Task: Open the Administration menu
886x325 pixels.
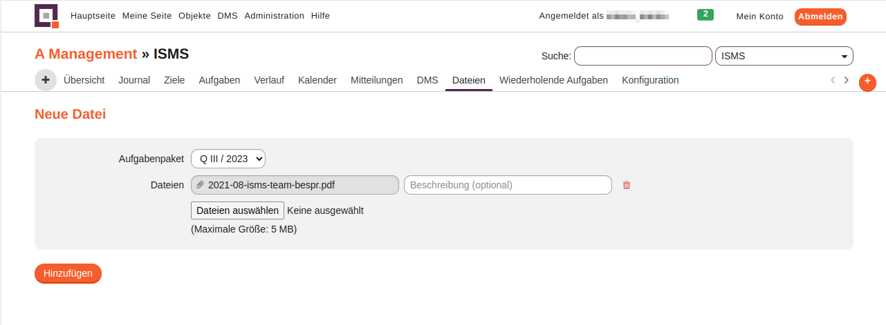Action: coord(274,16)
